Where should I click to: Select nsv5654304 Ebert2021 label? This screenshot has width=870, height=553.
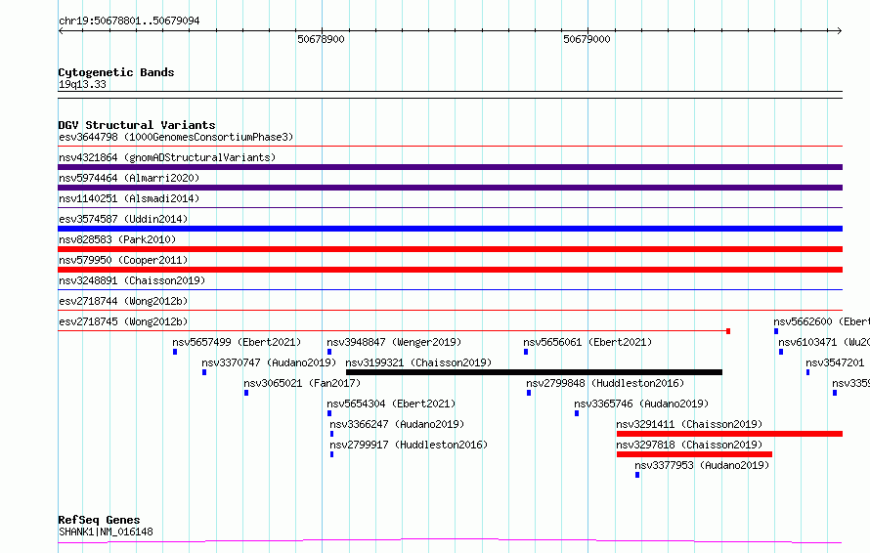391,404
